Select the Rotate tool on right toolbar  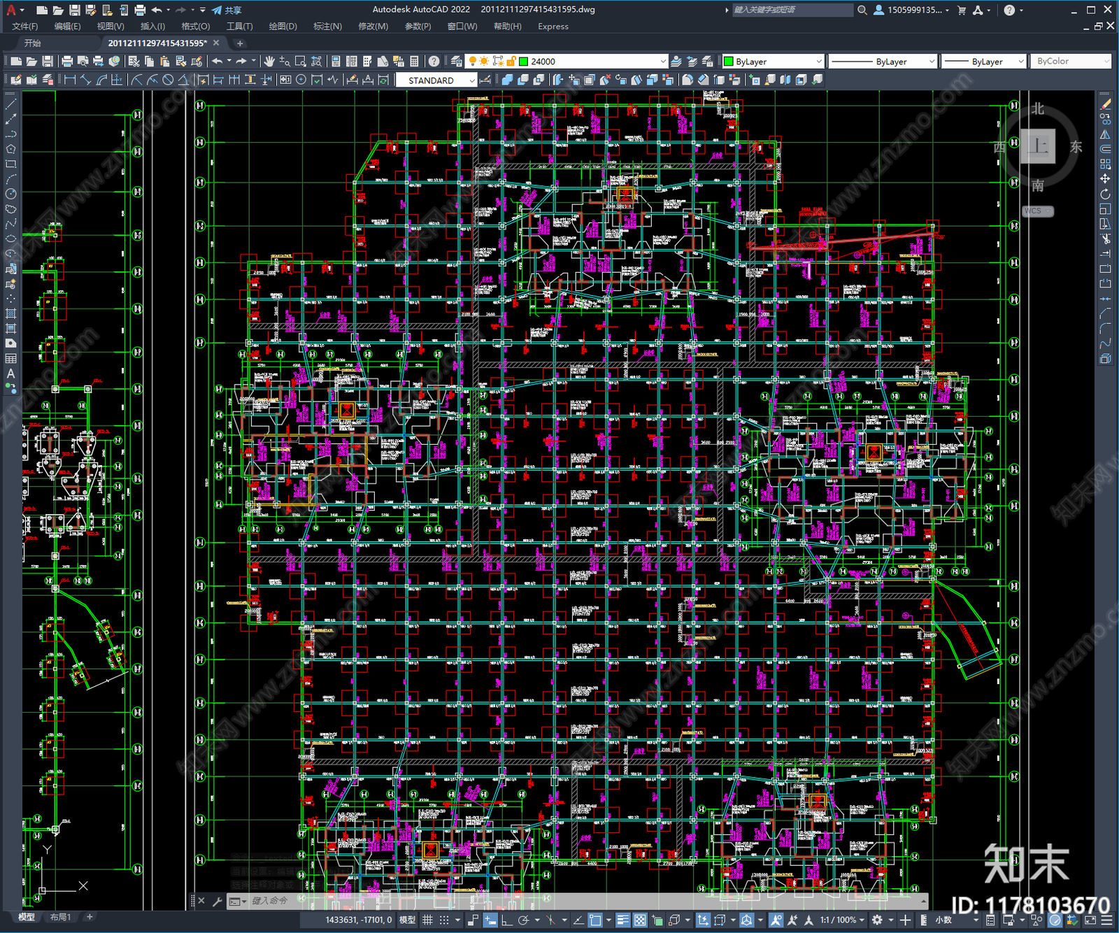coord(1106,194)
